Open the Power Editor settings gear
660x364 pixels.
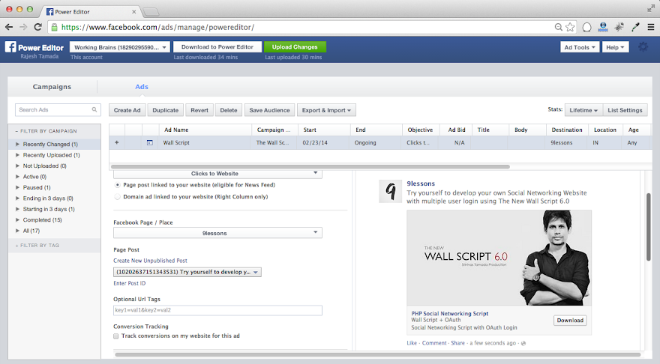pyautogui.click(x=643, y=46)
